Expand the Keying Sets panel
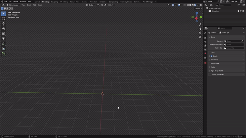 click(x=226, y=63)
